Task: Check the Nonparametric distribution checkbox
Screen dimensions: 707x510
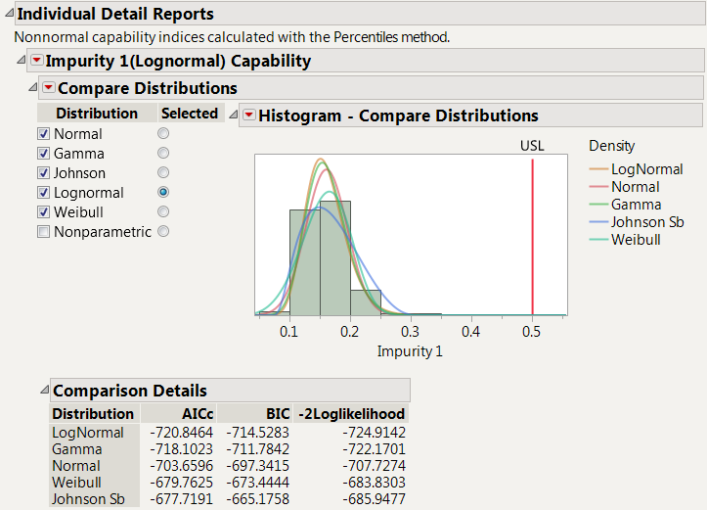Action: coord(43,232)
